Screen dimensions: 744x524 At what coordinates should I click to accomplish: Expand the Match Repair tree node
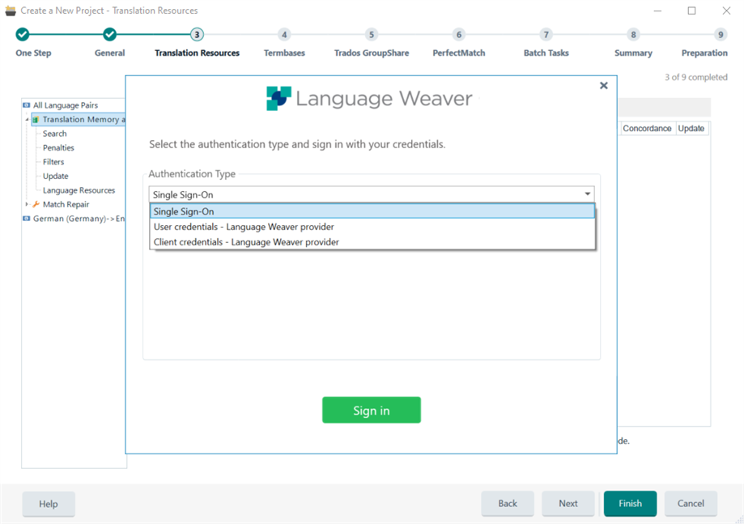(27, 204)
